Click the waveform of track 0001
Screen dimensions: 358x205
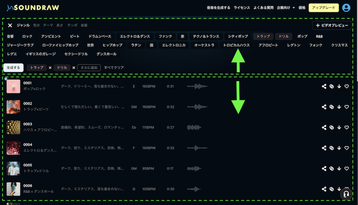[x=197, y=86]
